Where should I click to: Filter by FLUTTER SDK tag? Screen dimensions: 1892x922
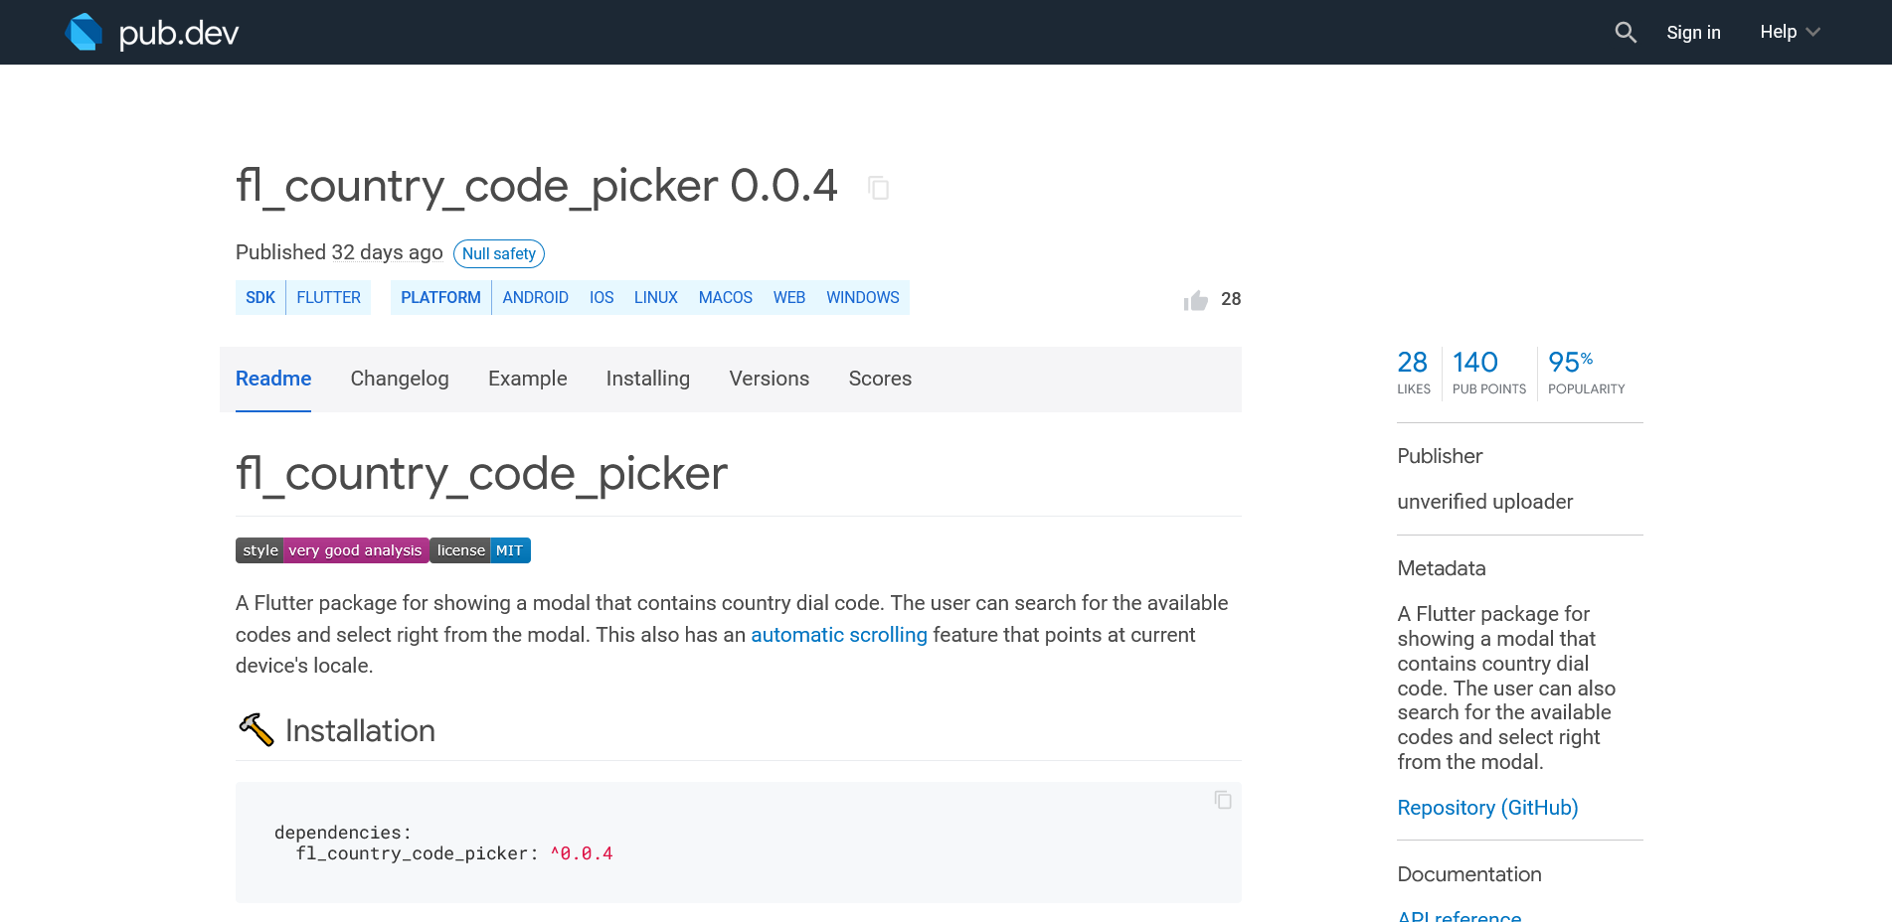[329, 297]
